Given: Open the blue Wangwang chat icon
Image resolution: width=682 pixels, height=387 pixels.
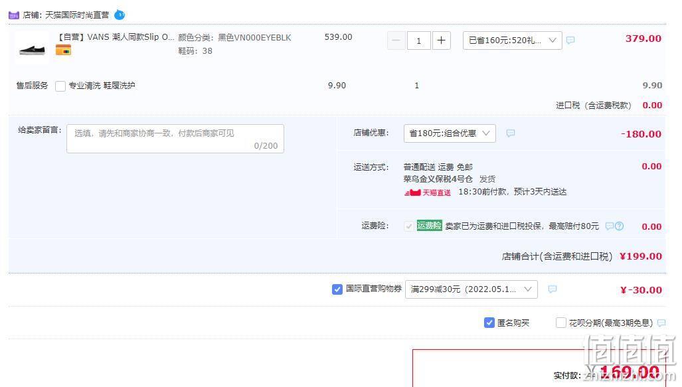Looking at the screenshot, I should 120,15.
